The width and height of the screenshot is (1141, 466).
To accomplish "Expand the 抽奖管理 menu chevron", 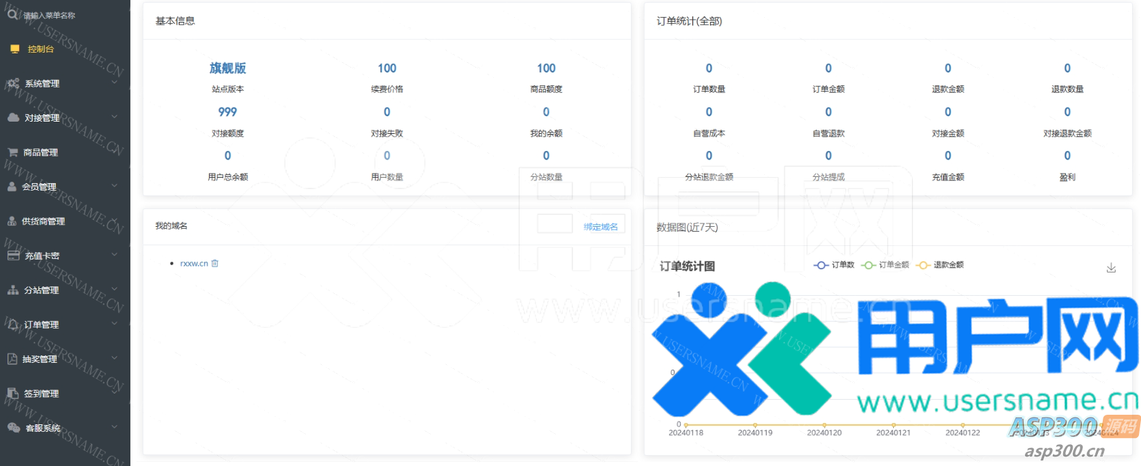I will (115, 359).
